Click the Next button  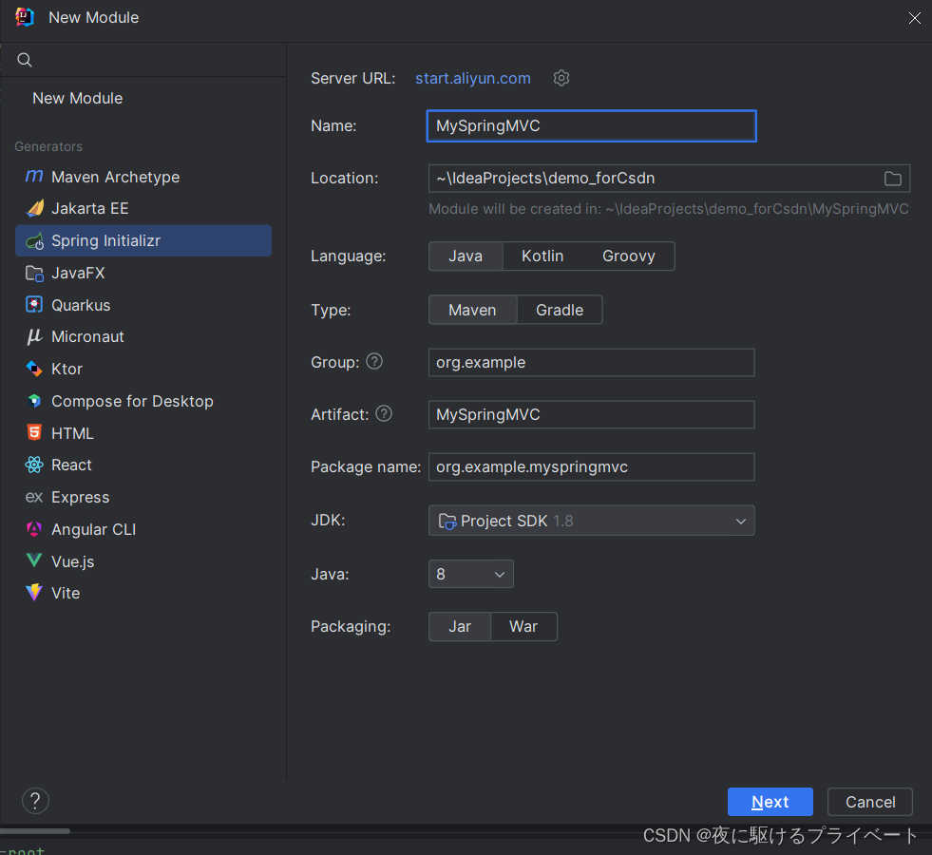(x=770, y=802)
